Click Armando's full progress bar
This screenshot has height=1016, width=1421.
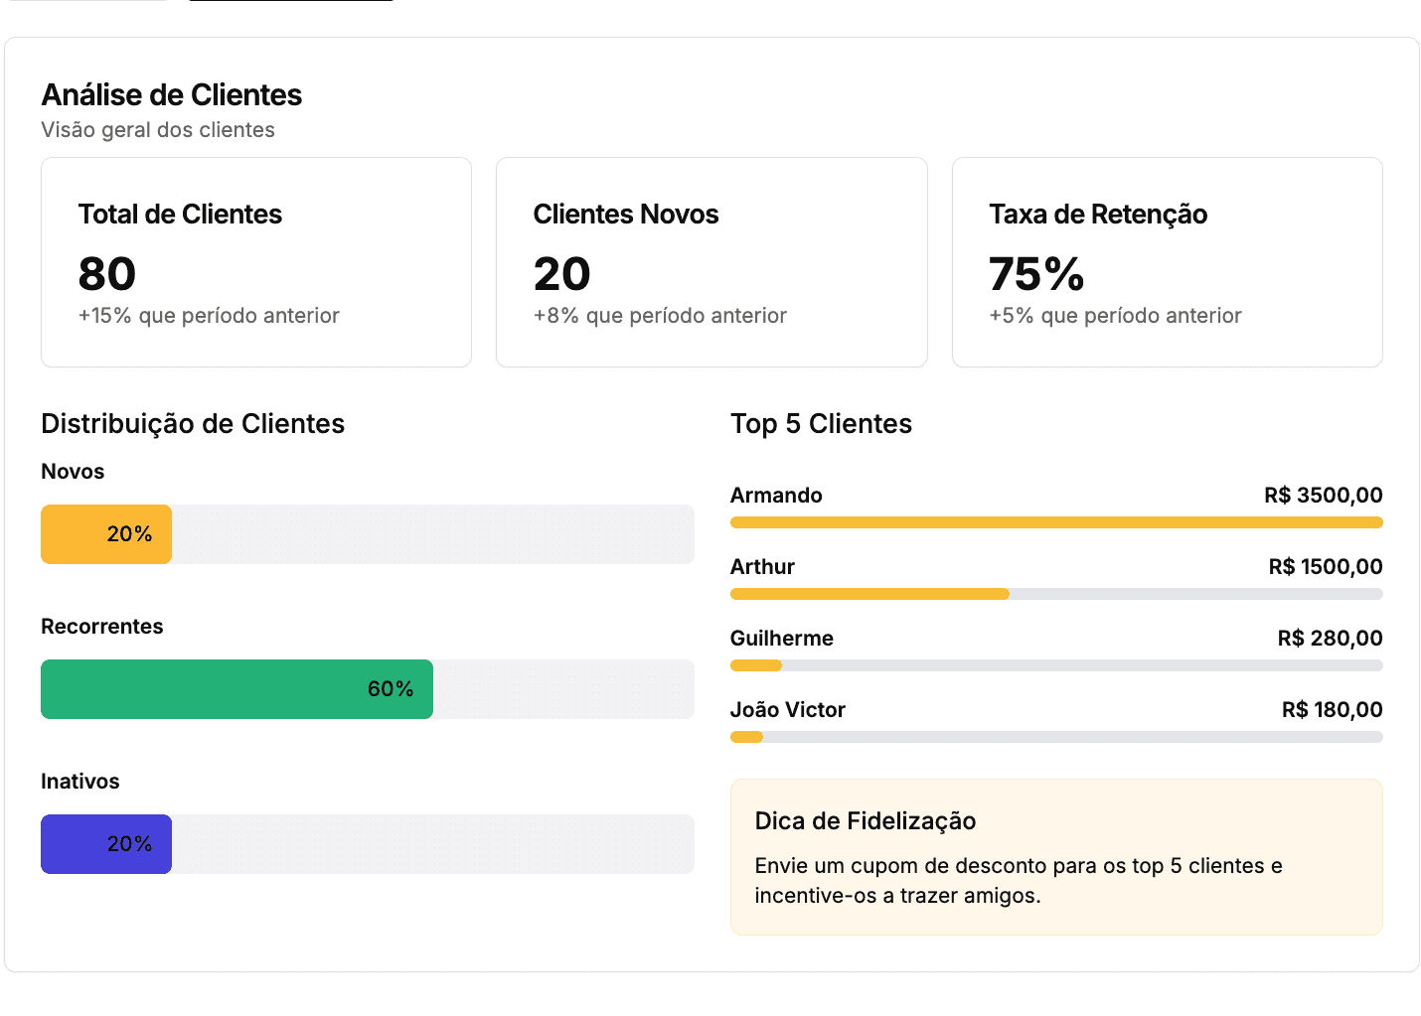pos(1056,522)
